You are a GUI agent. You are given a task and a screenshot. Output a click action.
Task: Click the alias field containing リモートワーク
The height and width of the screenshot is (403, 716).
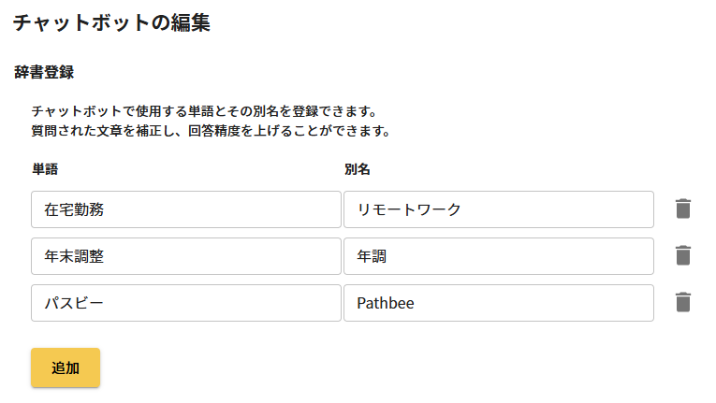tap(498, 209)
